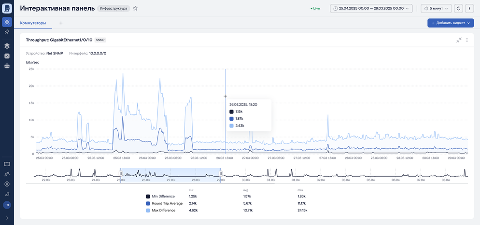Click the Инфраструктура tag
This screenshot has width=480, height=225.
coord(113,9)
